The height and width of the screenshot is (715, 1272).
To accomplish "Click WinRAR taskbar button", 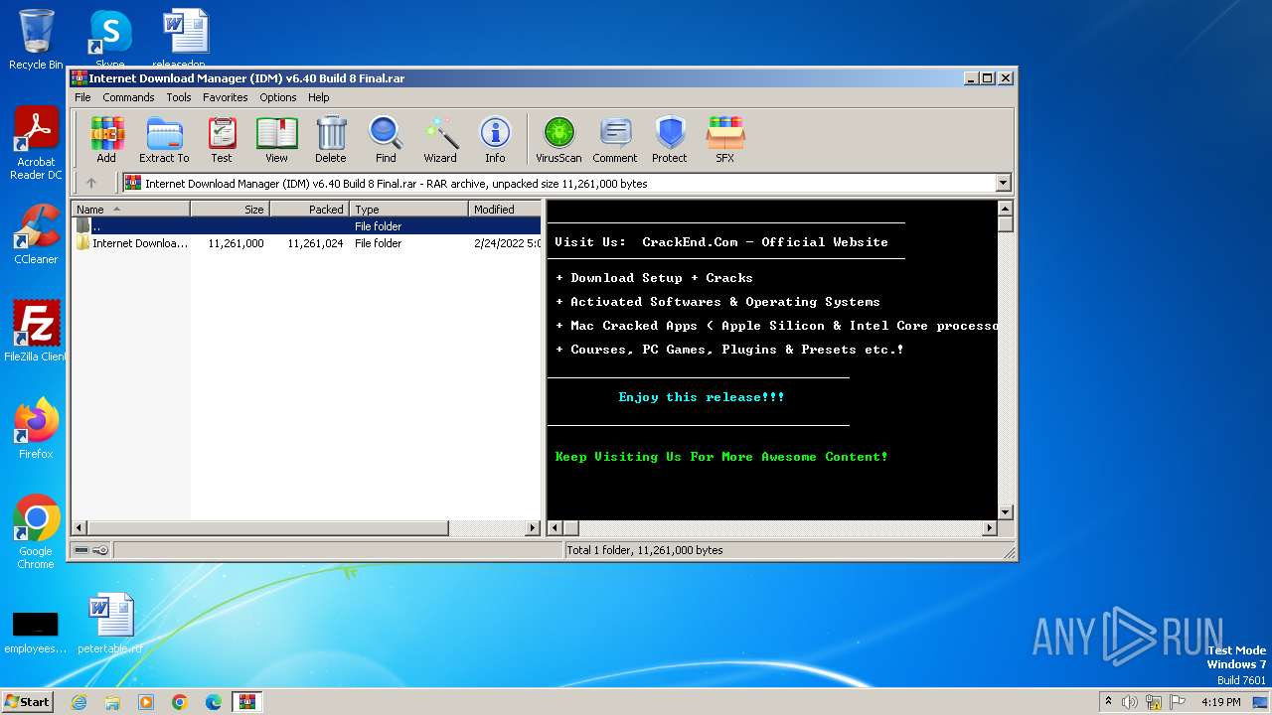I will 247,702.
